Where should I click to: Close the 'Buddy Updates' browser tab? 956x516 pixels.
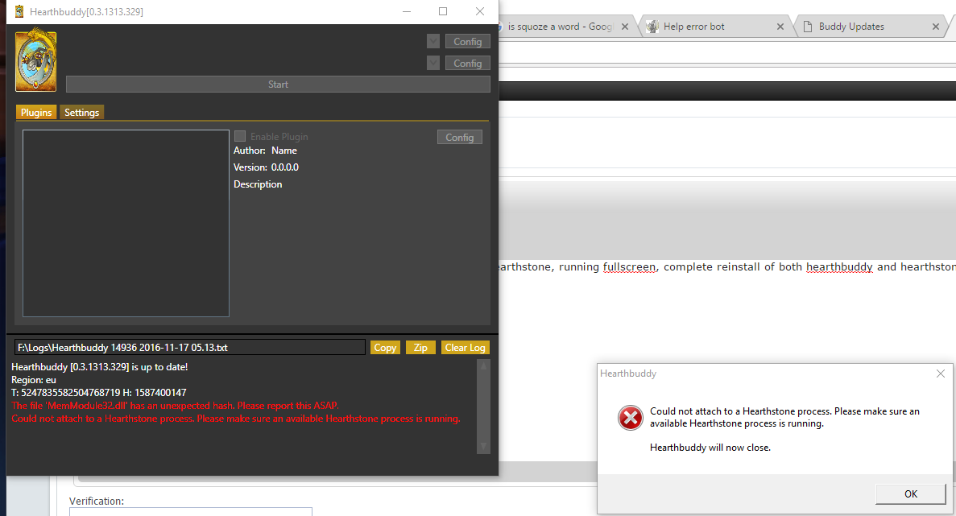(936, 27)
